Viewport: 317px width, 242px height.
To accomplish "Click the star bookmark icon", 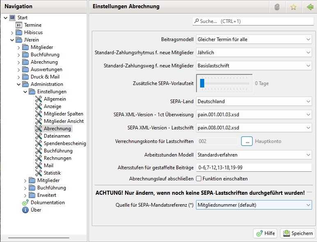I will pyautogui.click(x=293, y=7).
